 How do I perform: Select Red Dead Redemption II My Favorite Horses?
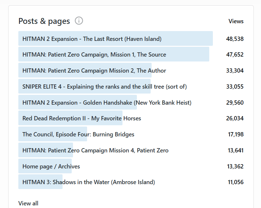(x=82, y=118)
